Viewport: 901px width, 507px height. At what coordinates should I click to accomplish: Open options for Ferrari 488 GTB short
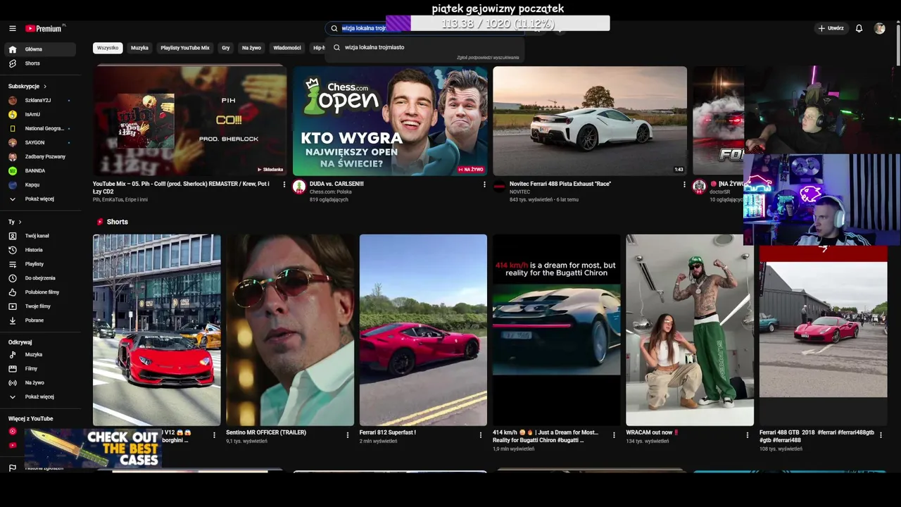click(x=881, y=435)
